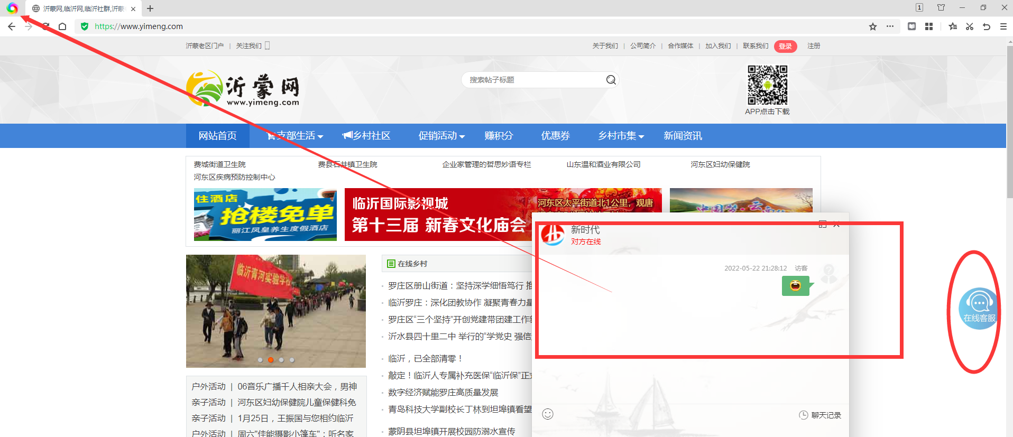Image resolution: width=1013 pixels, height=437 pixels.
Task: Click the 注册 link
Action: [x=814, y=46]
